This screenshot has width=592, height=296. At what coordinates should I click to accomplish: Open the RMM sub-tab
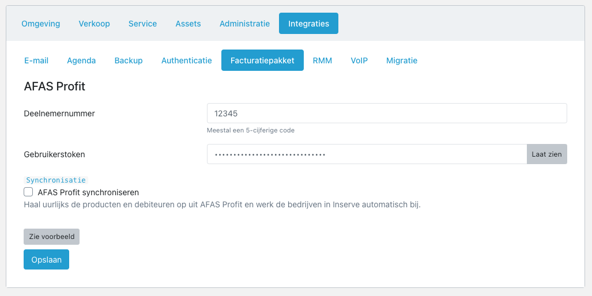tap(322, 60)
